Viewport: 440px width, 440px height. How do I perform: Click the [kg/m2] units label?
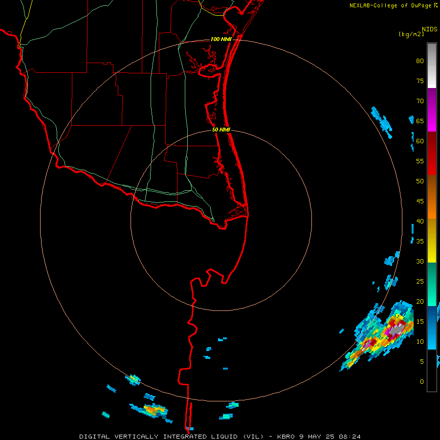pyautogui.click(x=411, y=34)
